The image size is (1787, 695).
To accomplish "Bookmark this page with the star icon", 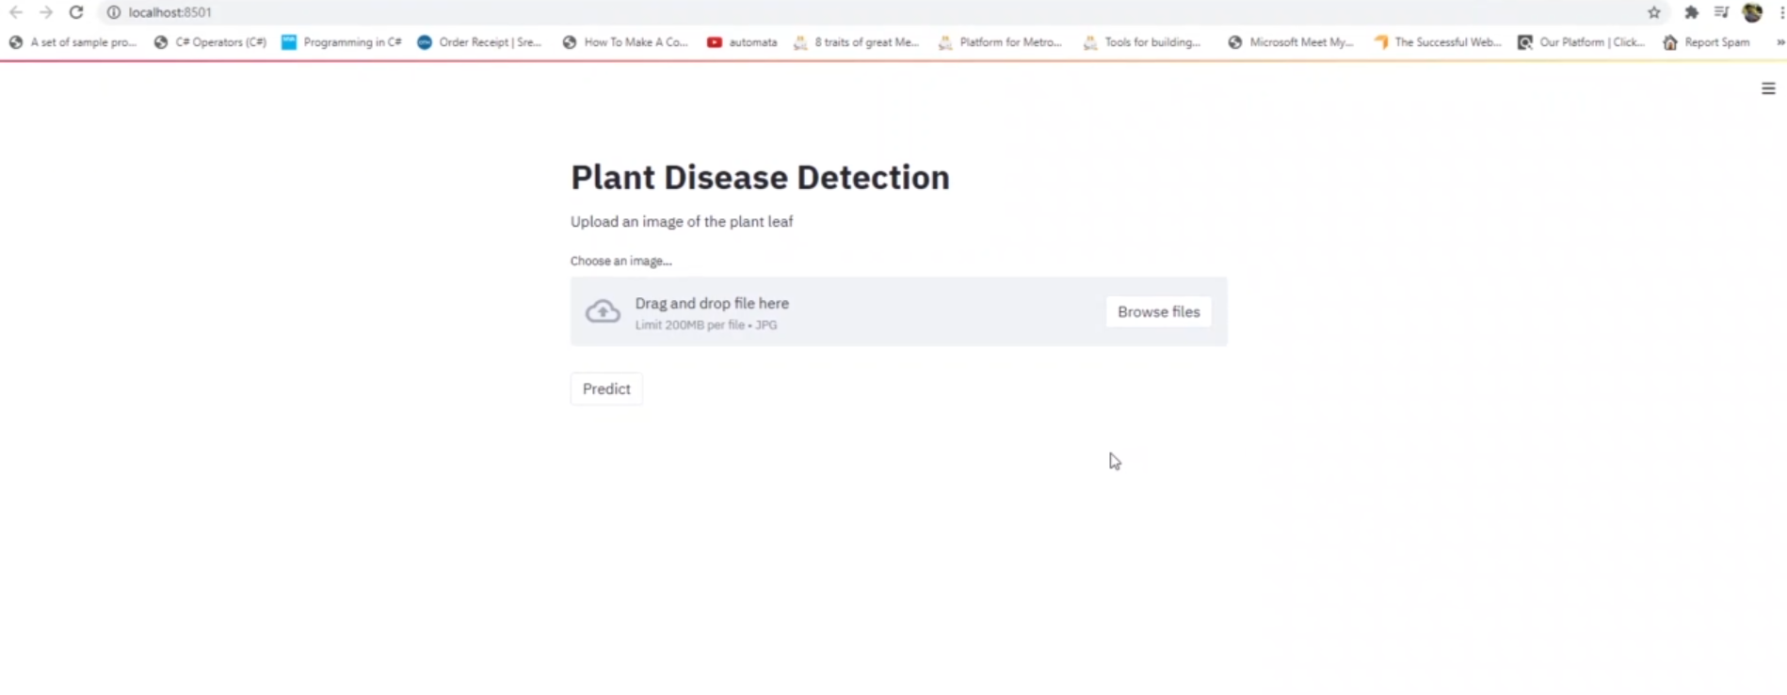I will coord(1654,12).
